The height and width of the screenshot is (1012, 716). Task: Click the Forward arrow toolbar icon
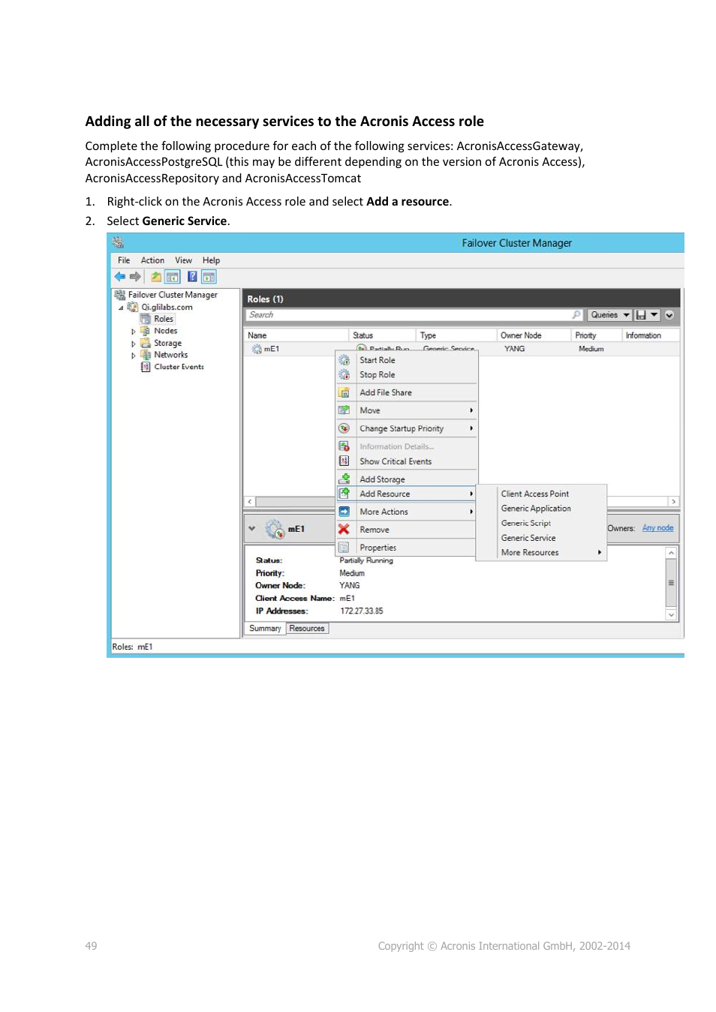(x=135, y=277)
